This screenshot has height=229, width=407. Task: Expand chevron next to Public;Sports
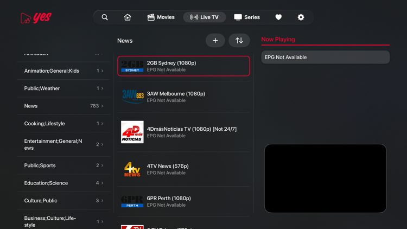(102, 166)
